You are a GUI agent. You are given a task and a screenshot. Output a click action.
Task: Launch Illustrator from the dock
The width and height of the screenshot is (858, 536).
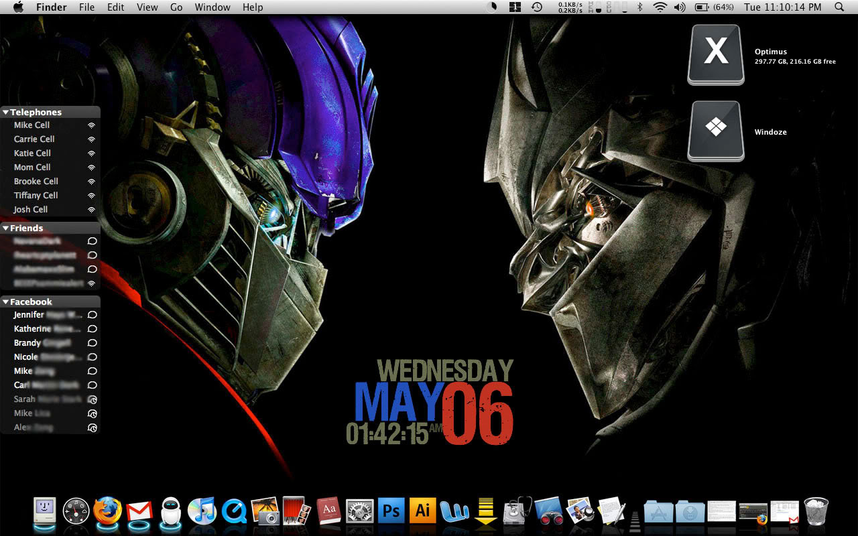[422, 511]
